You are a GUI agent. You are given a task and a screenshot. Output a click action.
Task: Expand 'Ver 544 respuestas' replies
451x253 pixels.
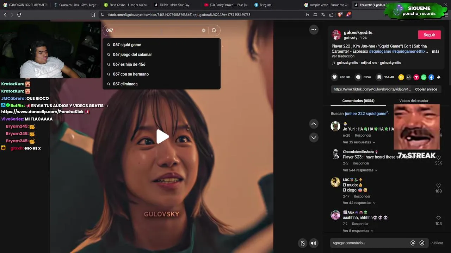[x=360, y=170]
